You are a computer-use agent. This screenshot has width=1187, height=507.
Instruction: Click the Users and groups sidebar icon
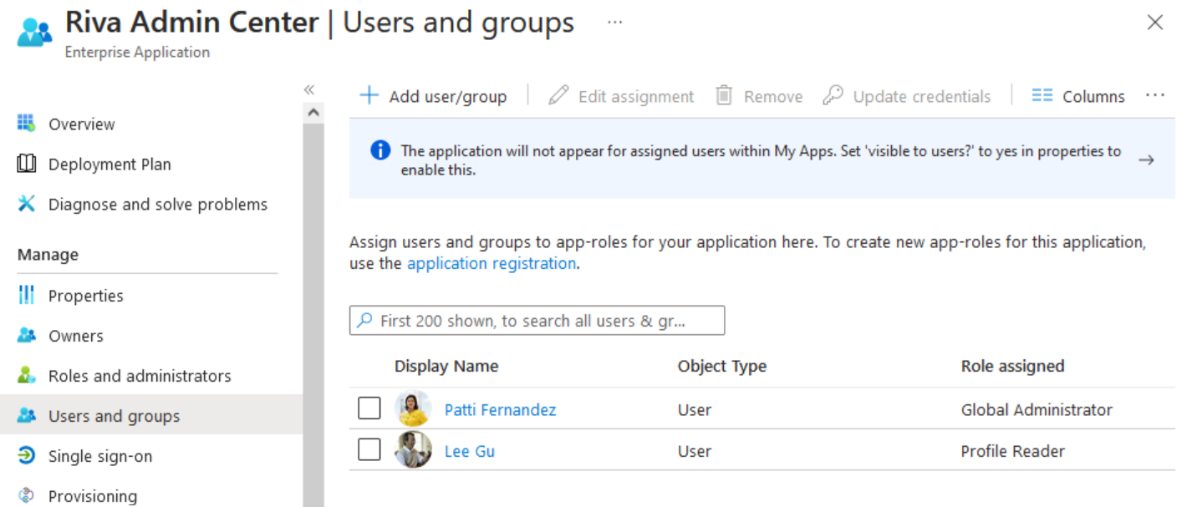[x=27, y=415]
